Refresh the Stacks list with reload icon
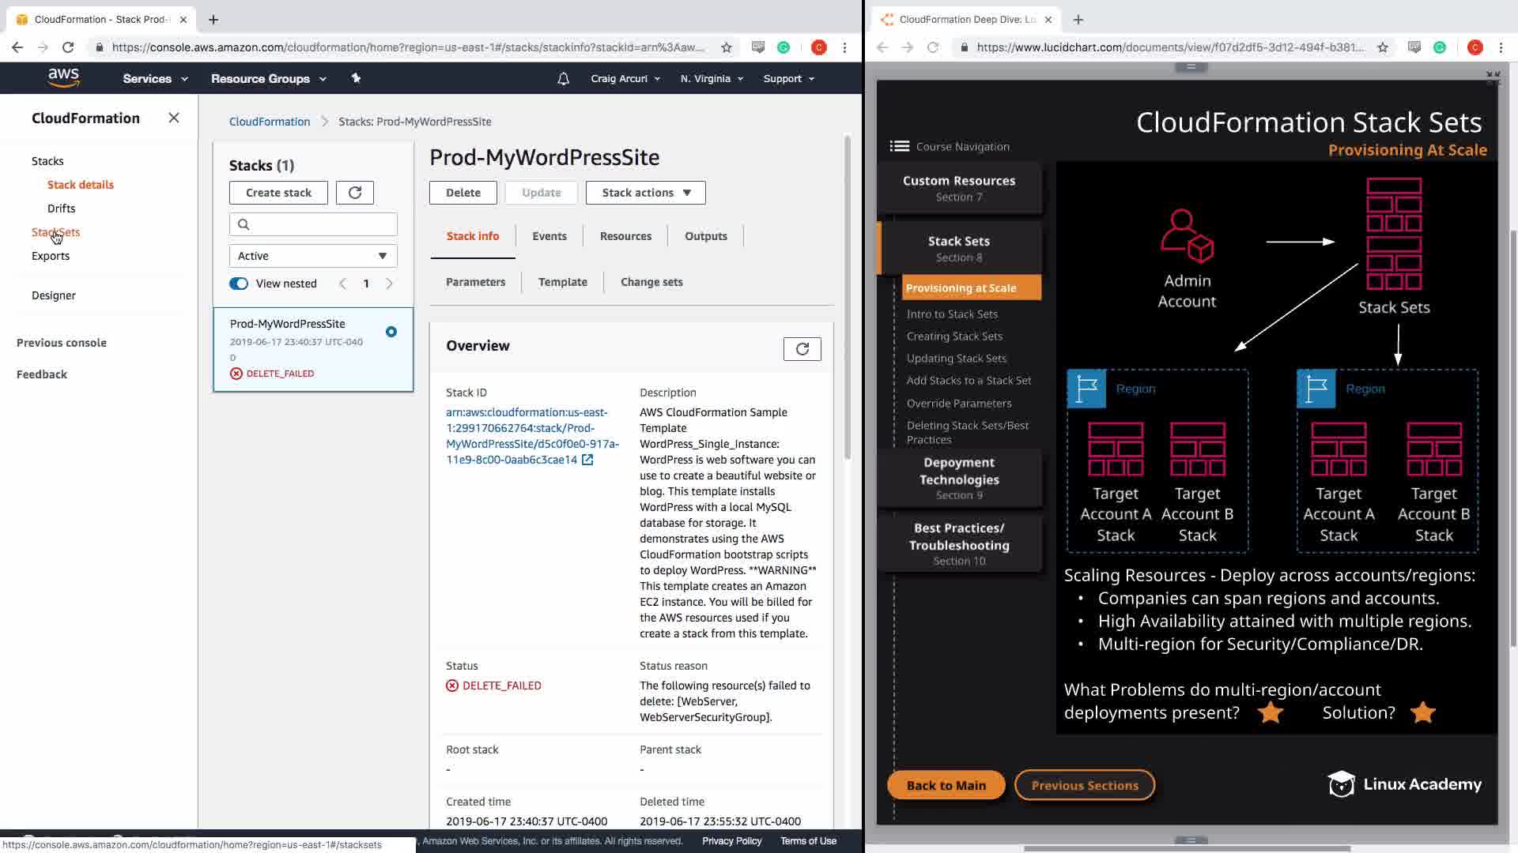This screenshot has height=853, width=1518. tap(354, 193)
